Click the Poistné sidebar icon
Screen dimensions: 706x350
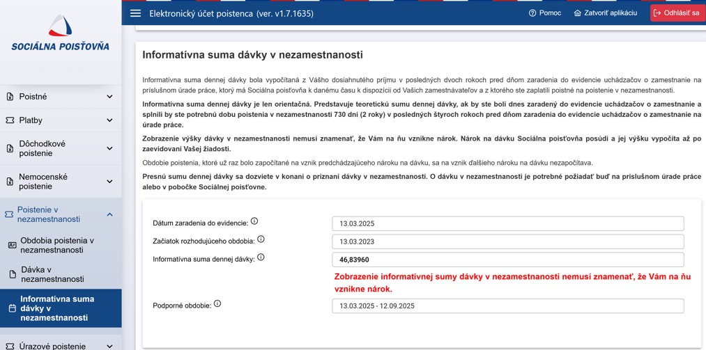tap(10, 97)
